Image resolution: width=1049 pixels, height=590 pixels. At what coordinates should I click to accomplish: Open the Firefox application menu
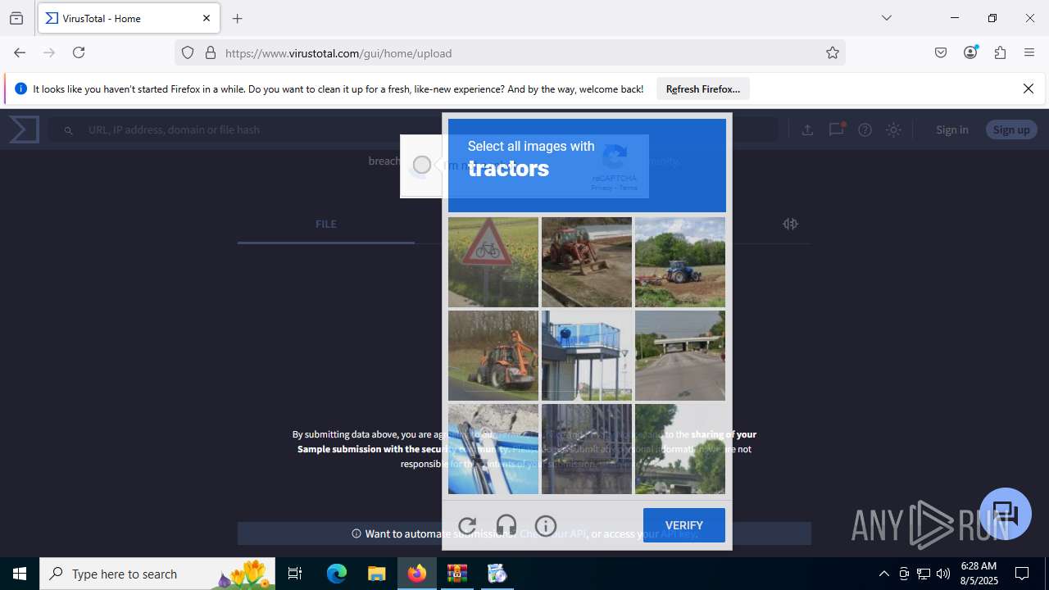1029,52
